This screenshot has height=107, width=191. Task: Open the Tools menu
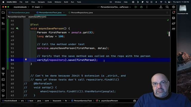(79, 2)
